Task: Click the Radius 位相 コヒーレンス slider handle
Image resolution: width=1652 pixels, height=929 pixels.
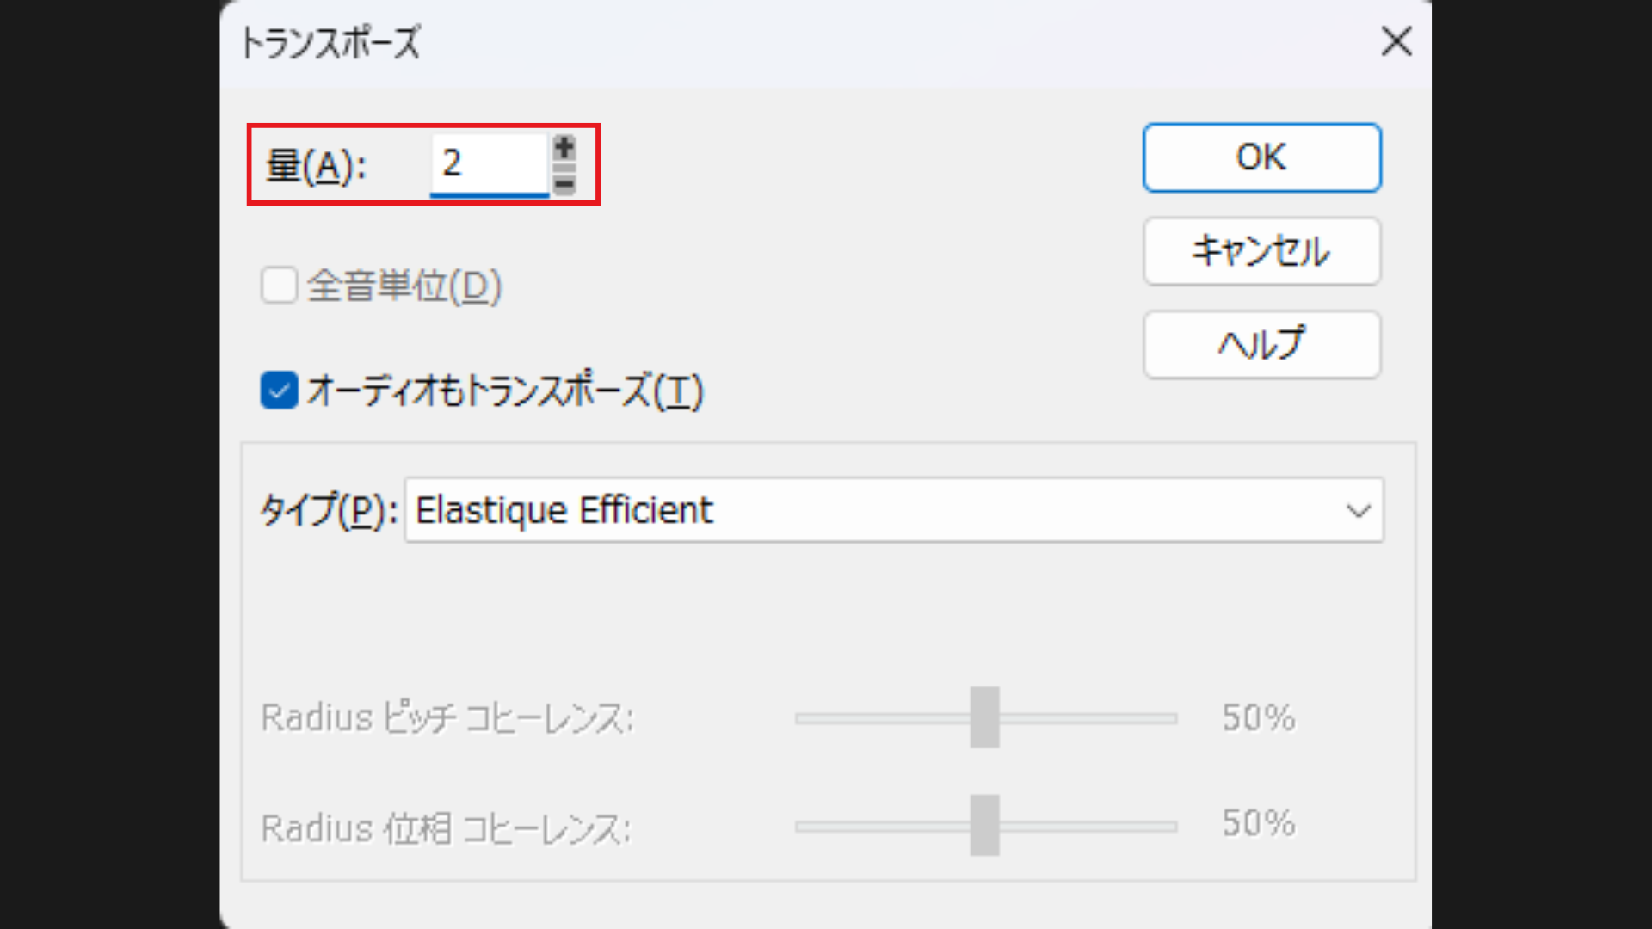Action: click(x=985, y=826)
